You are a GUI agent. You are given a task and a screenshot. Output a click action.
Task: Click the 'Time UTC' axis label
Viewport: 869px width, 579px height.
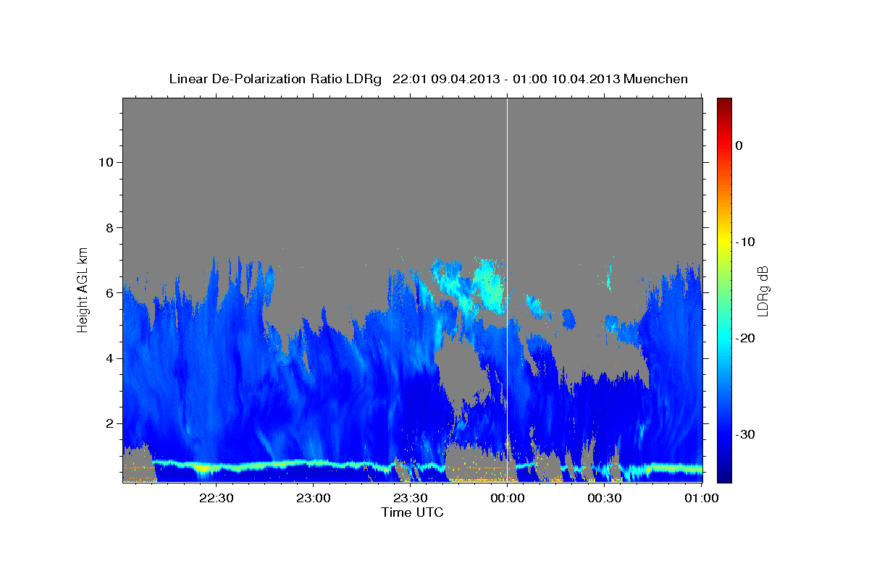tap(412, 512)
